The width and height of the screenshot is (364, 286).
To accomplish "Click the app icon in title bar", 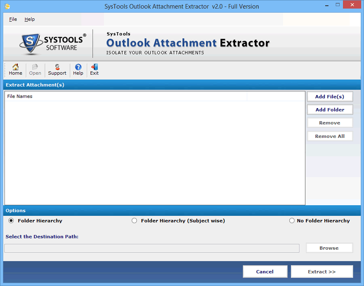I will point(7,6).
